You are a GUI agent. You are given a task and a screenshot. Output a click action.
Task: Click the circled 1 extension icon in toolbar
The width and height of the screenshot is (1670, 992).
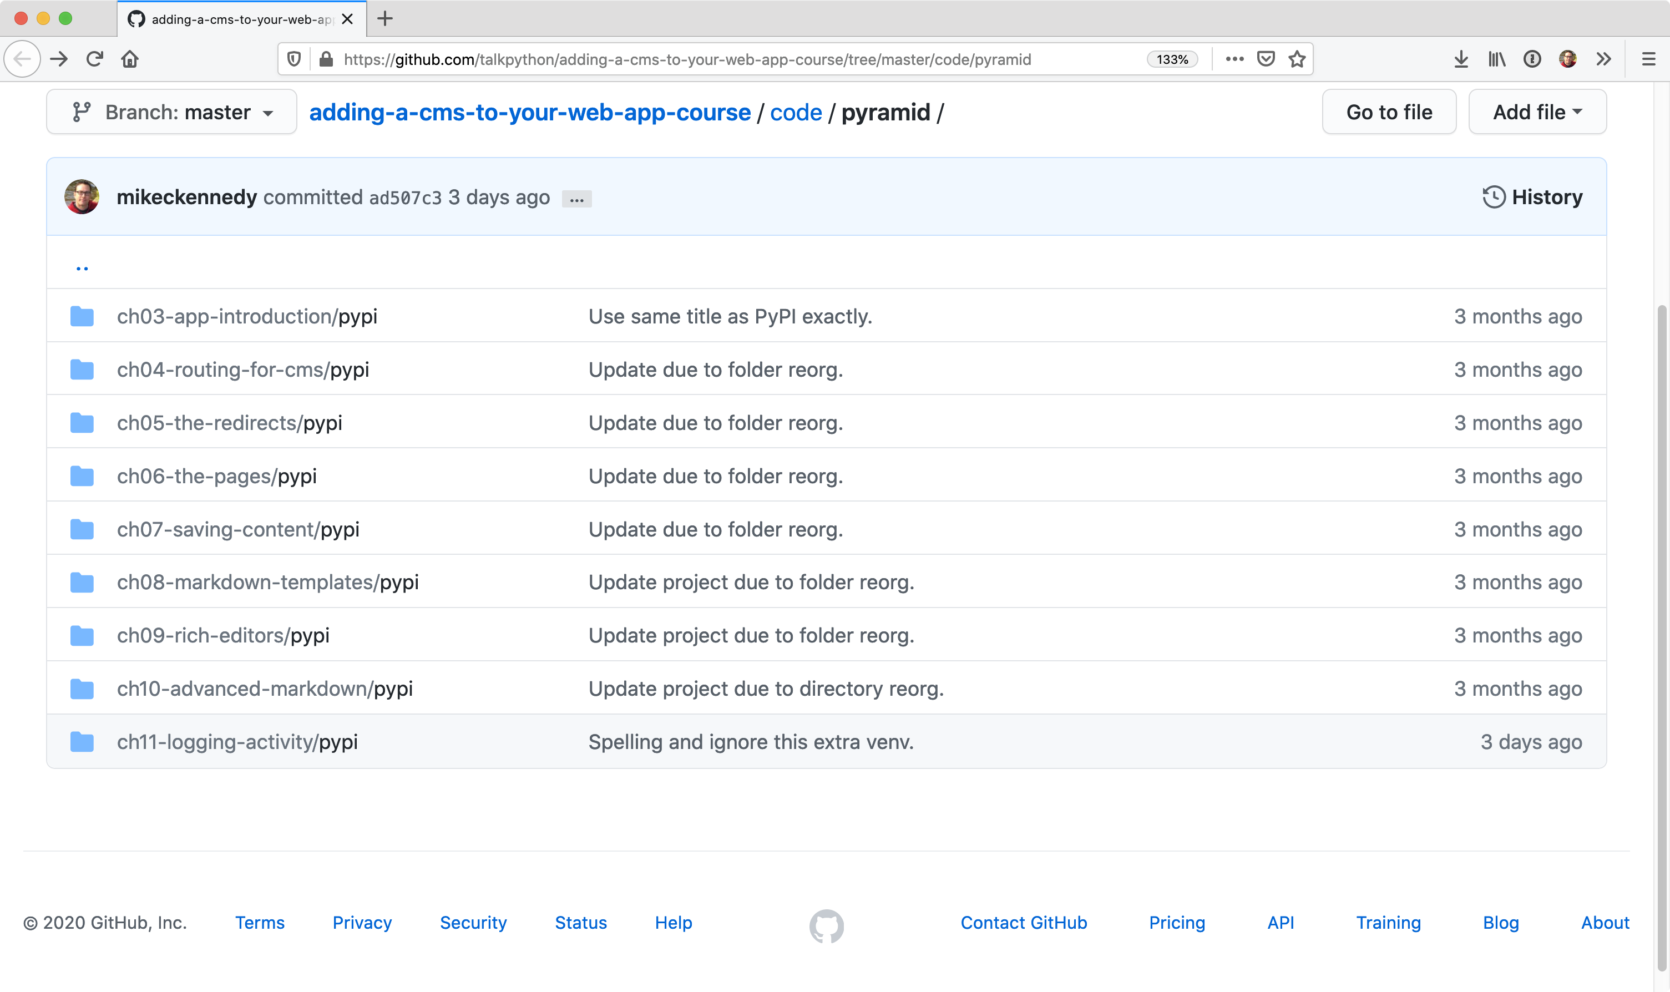[x=1532, y=59]
